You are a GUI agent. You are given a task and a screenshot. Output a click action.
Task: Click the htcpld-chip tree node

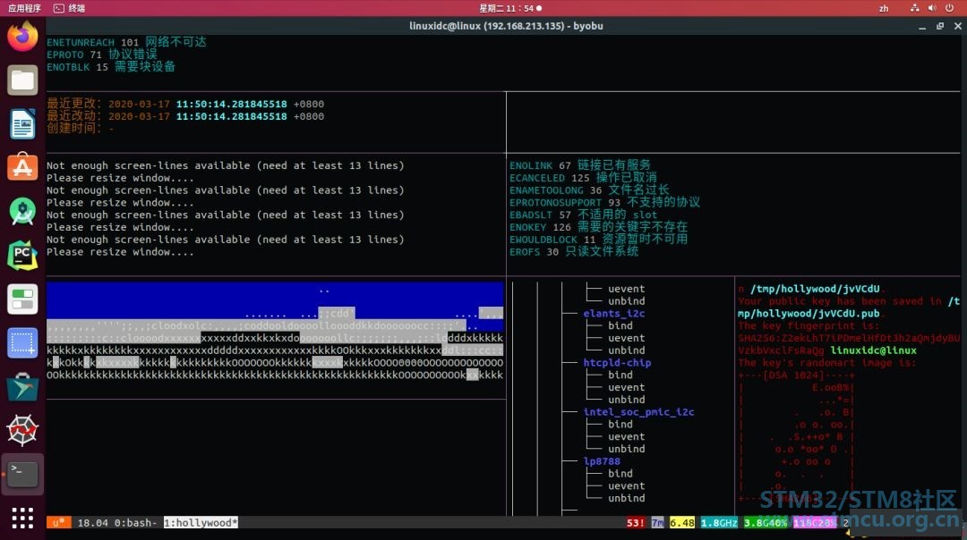[617, 363]
